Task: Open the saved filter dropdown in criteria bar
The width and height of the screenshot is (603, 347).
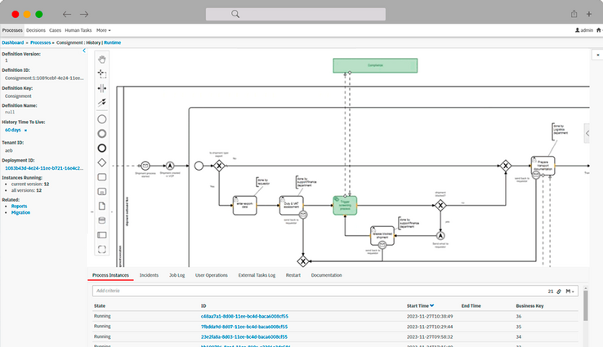Action: coord(570,291)
